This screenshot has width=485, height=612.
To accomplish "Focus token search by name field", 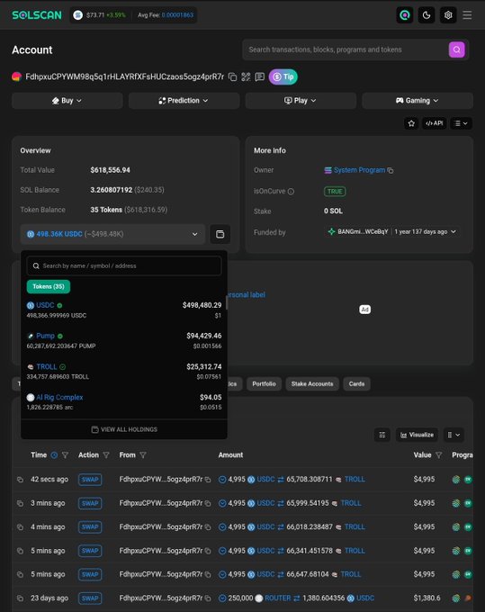I will point(124,265).
